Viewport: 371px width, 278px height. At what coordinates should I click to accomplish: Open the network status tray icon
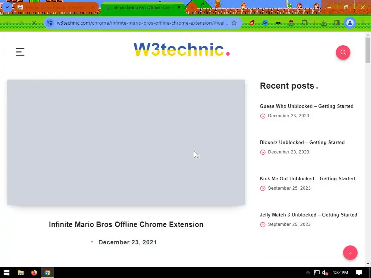point(317,273)
